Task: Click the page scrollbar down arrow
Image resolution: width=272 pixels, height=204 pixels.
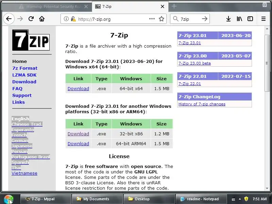Action: point(267,188)
